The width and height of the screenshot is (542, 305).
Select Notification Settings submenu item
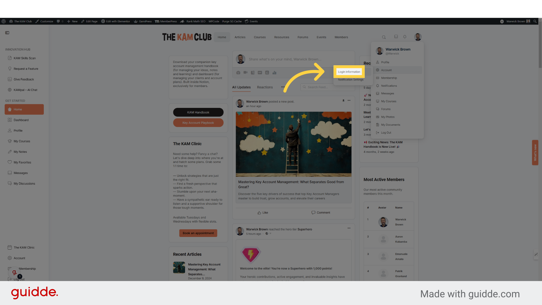coord(351,80)
